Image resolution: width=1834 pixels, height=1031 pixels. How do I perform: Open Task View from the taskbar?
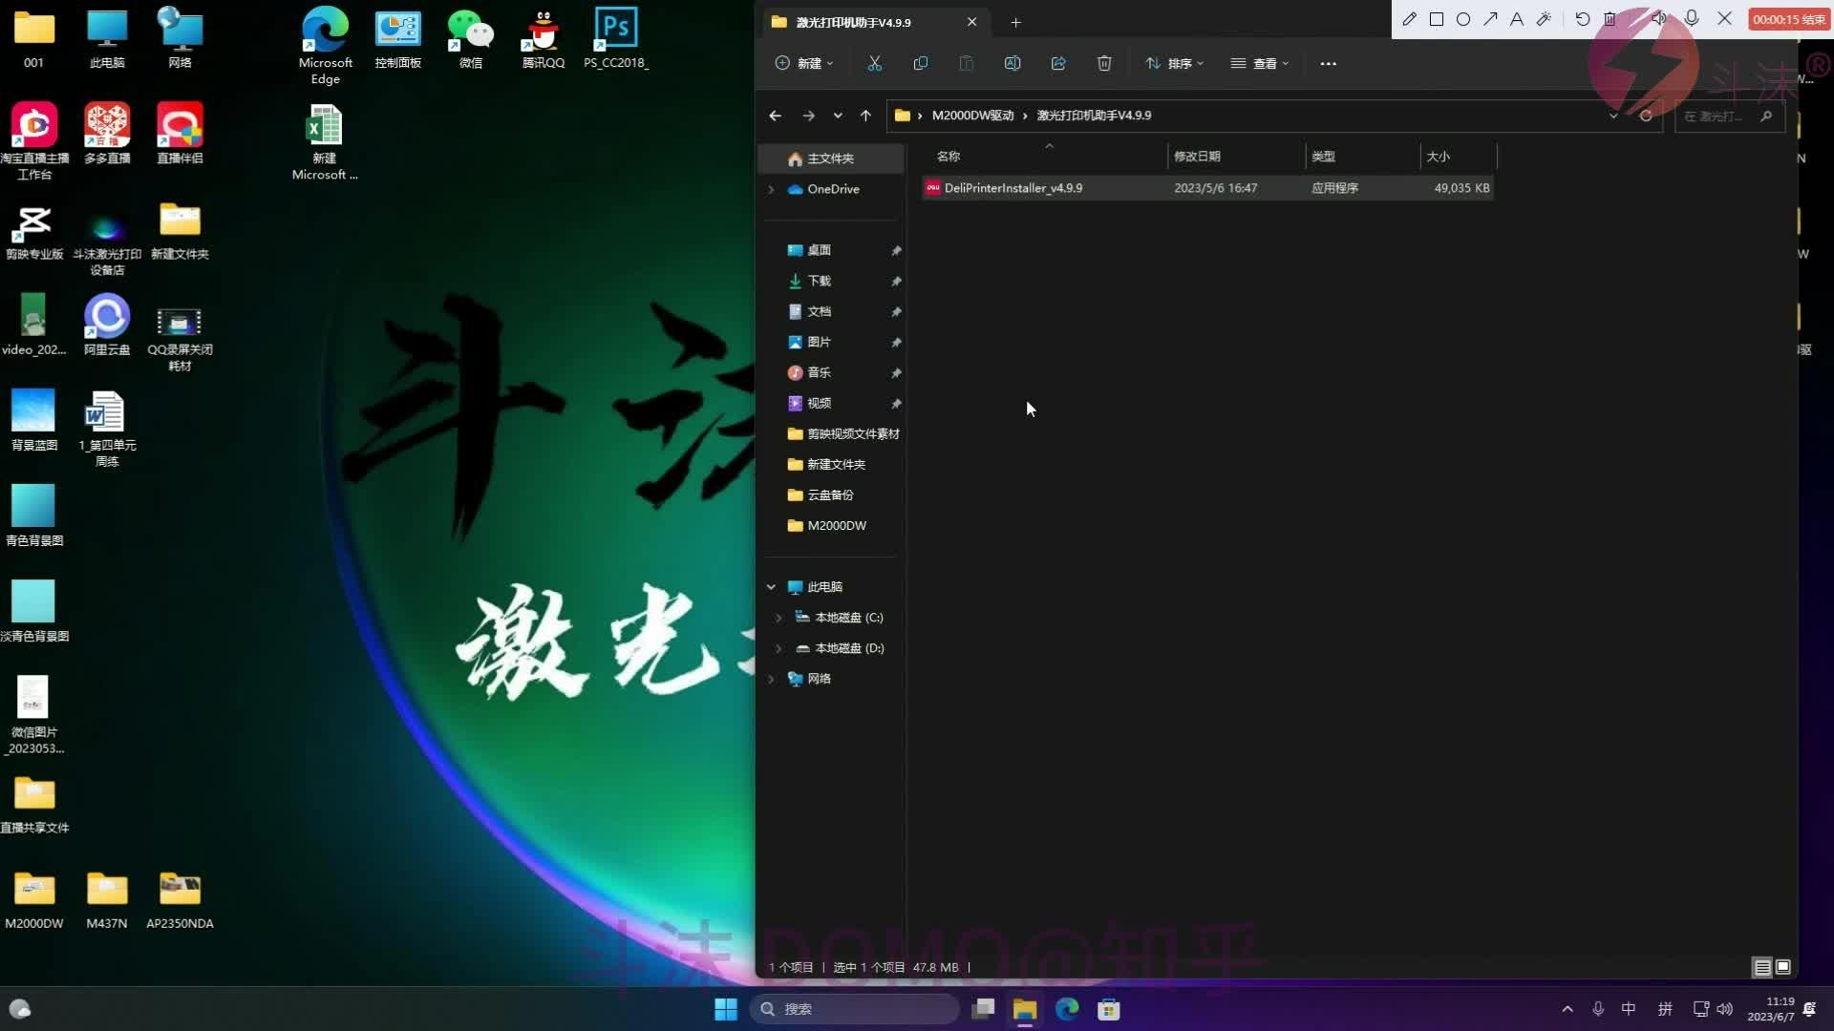click(983, 1009)
